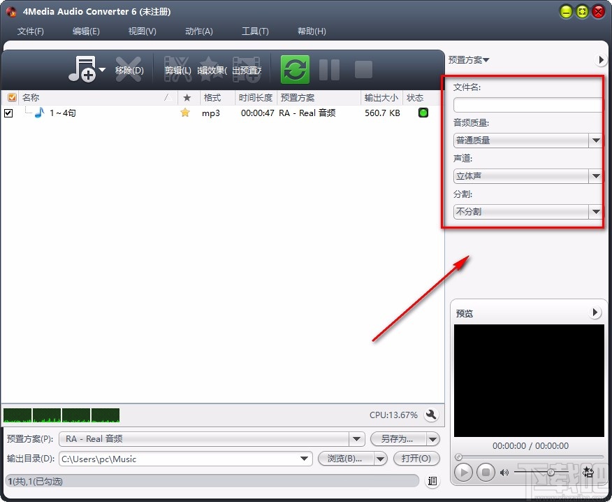The image size is (612, 502).
Task: Click the Stop conversion icon
Action: [x=363, y=69]
